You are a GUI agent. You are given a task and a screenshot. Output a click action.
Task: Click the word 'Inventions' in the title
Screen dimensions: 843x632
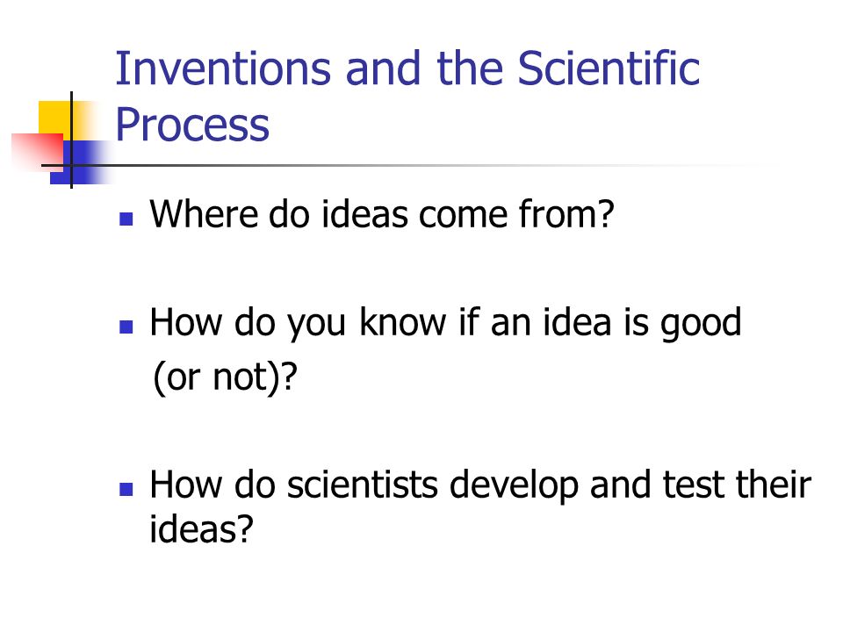pyautogui.click(x=223, y=68)
